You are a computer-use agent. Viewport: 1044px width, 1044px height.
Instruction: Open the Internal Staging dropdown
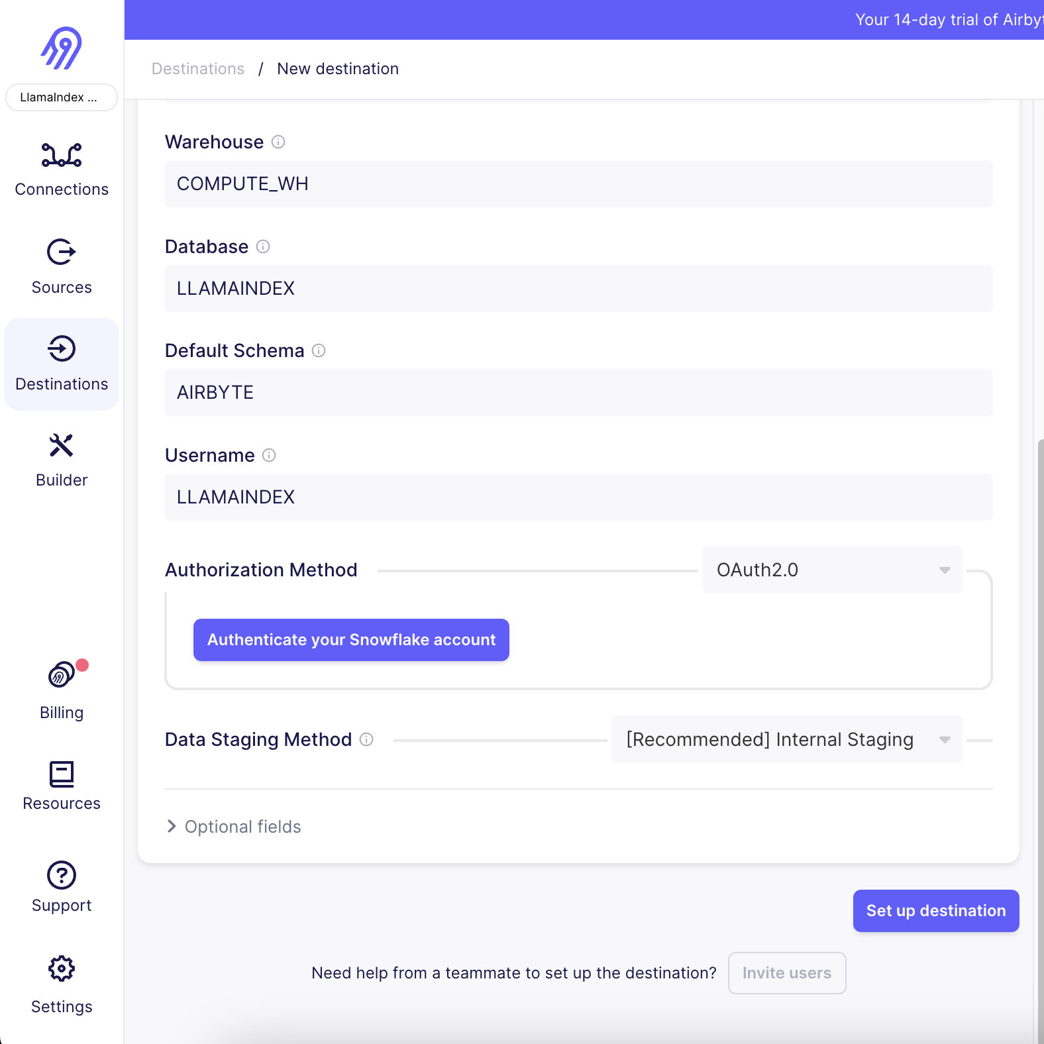[786, 739]
